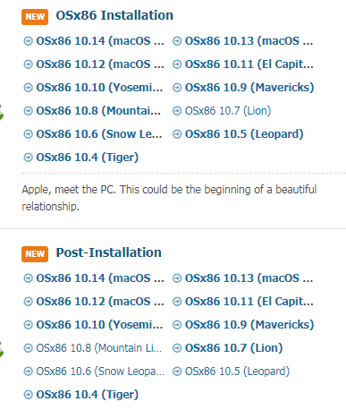This screenshot has width=346, height=410.
Task: Click arrow icon beside Post-Installation OSx86 10.13
Action: coord(177,278)
